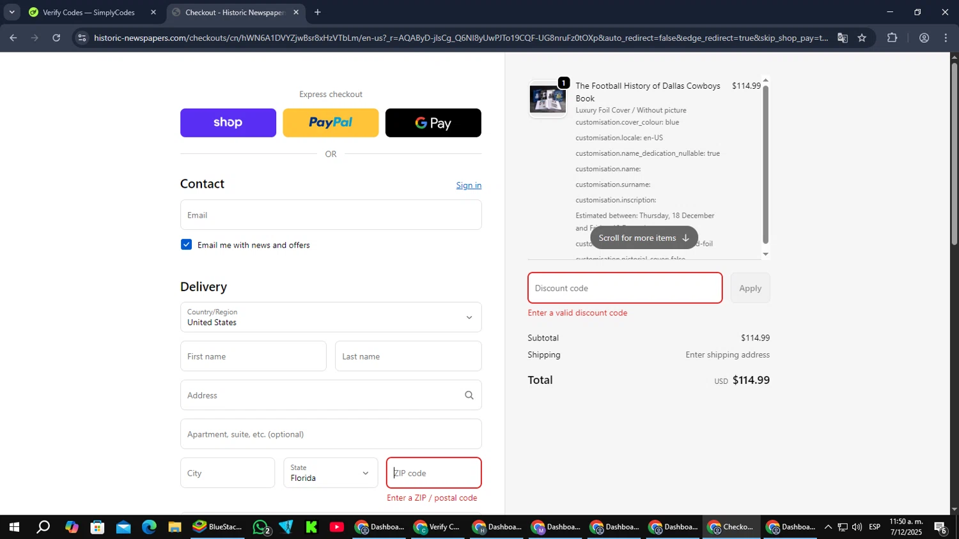The image size is (959, 539).
Task: Click the City input field
Action: (228, 473)
